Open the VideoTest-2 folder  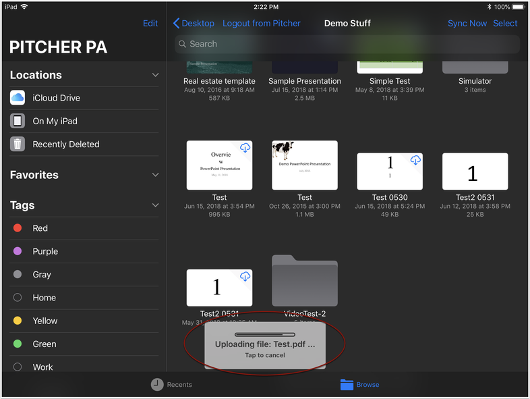pos(305,282)
